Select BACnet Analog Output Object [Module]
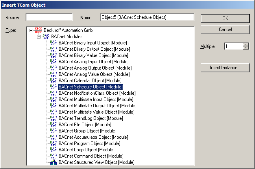This screenshot has width=255, height=169. pos(95,68)
